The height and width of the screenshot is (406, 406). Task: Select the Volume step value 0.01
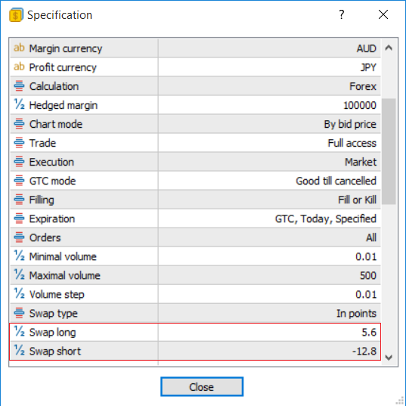coord(366,295)
